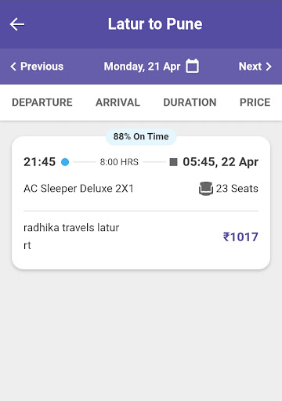Open the calendar date picker icon

(192, 66)
